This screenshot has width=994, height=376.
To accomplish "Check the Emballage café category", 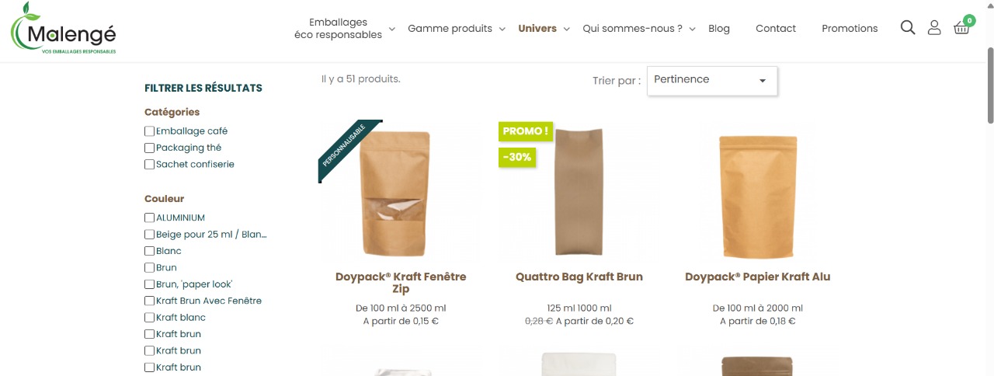I will coord(149,131).
